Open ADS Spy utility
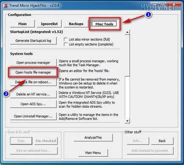The height and width of the screenshot is (165, 184). (33, 104)
